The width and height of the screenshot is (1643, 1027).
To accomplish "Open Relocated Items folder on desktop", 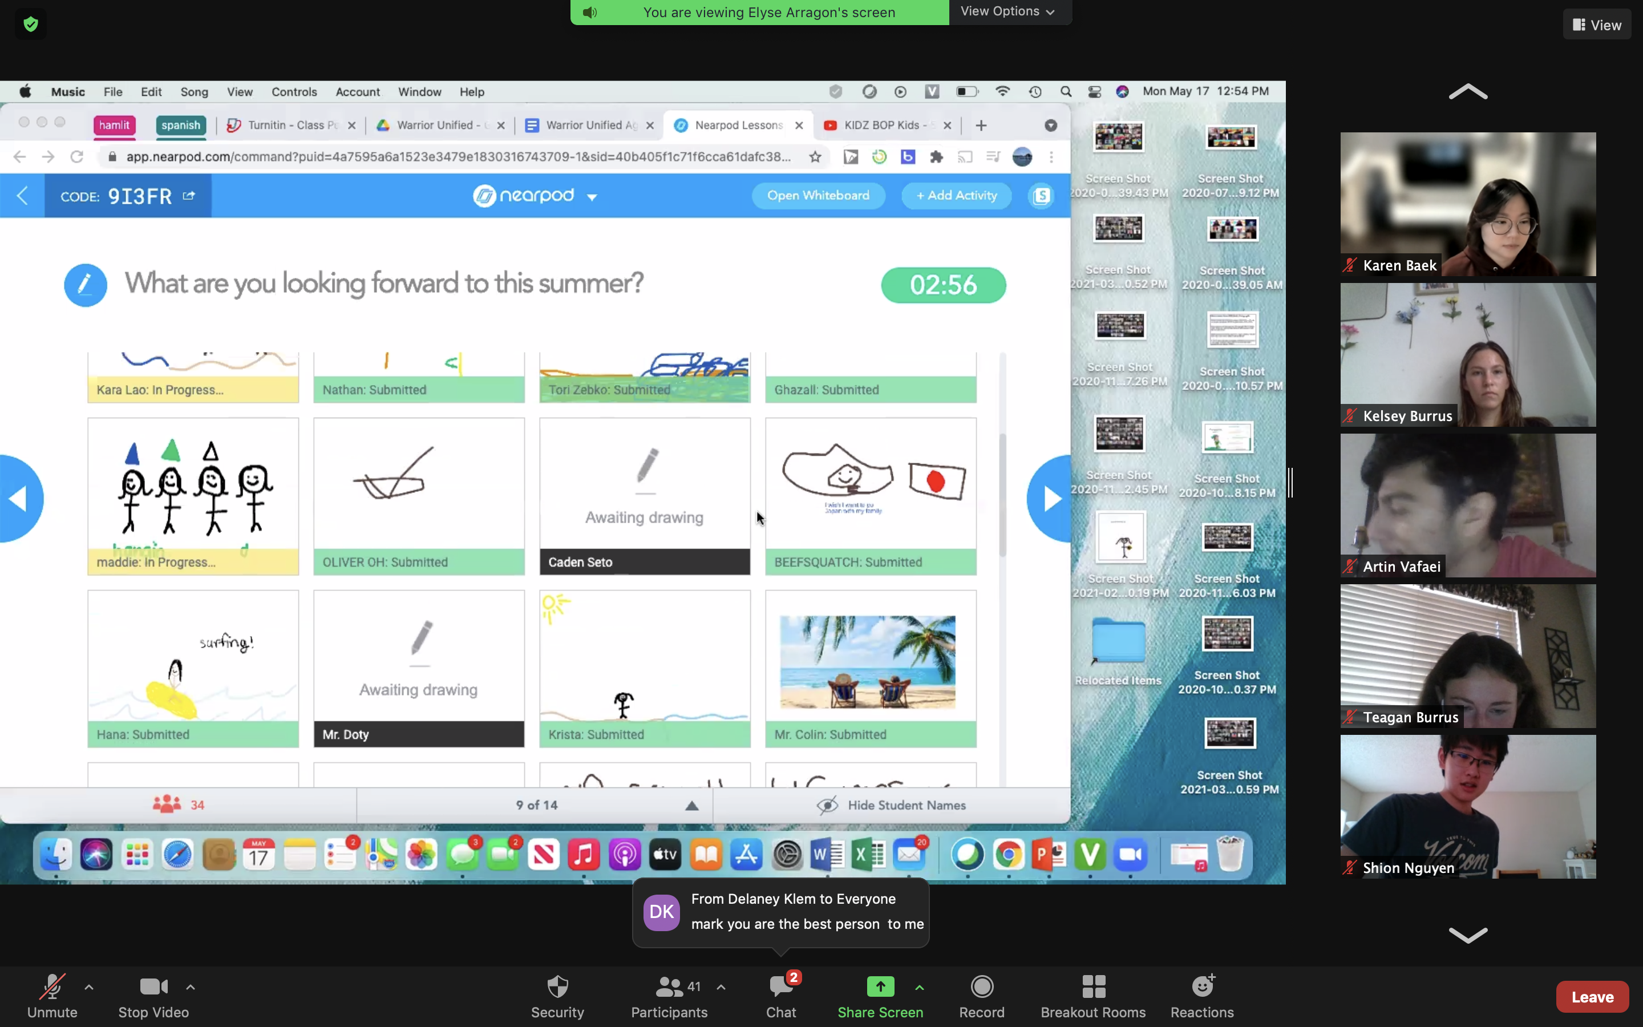I will tap(1118, 650).
